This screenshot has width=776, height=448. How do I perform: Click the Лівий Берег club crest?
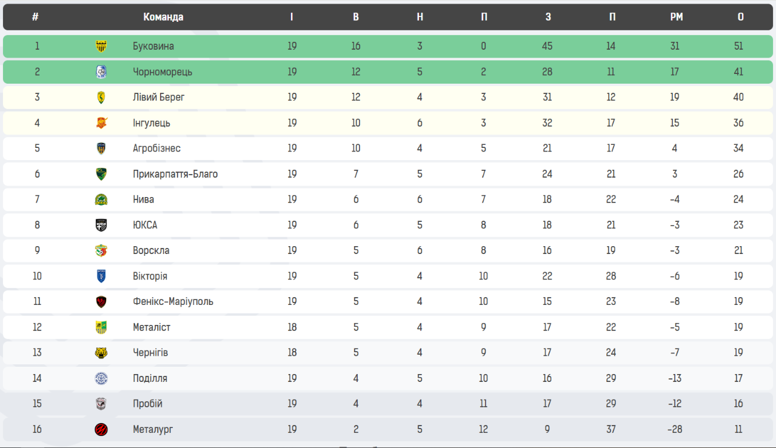pyautogui.click(x=101, y=98)
